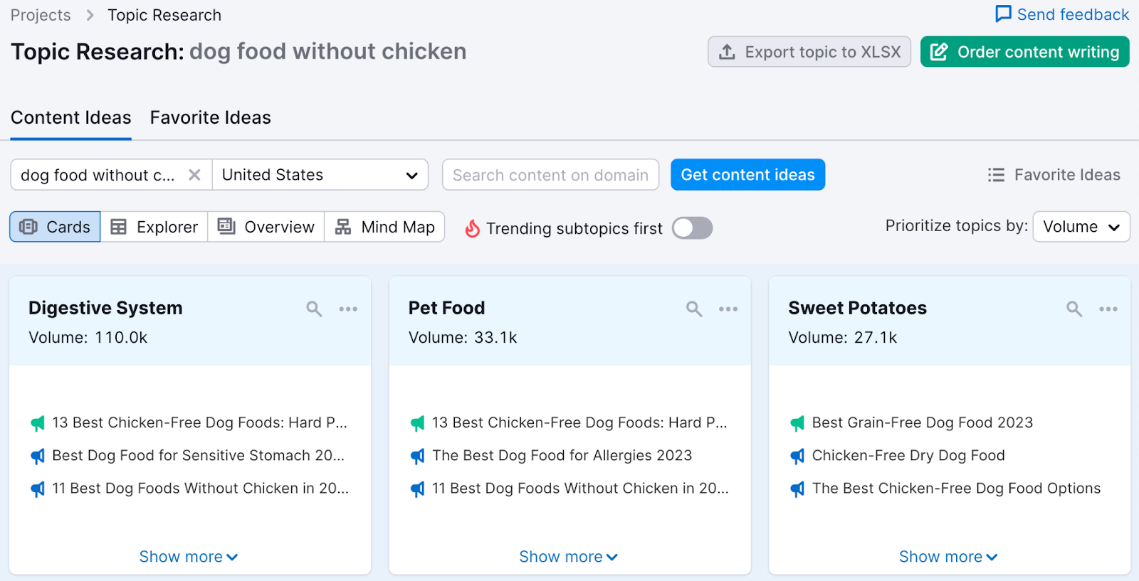Go to Projects breadcrumb

[x=41, y=15]
